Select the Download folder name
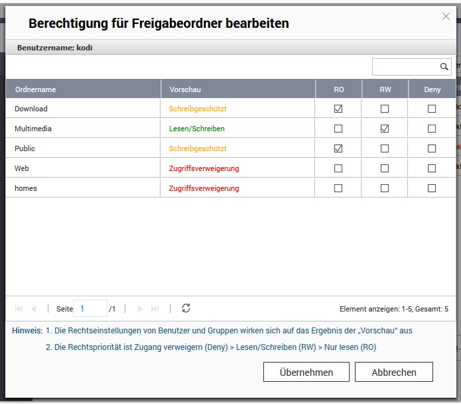This screenshot has width=461, height=405. tap(31, 109)
